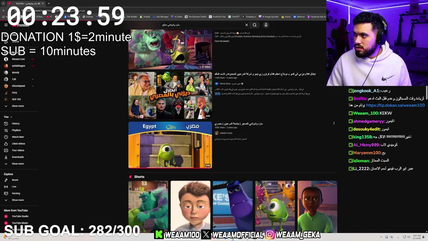Switch to the YouTube browser tab
The image size is (428, 241).
[x=26, y=3]
